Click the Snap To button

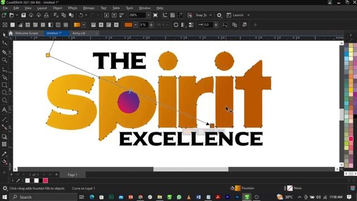[201, 15]
